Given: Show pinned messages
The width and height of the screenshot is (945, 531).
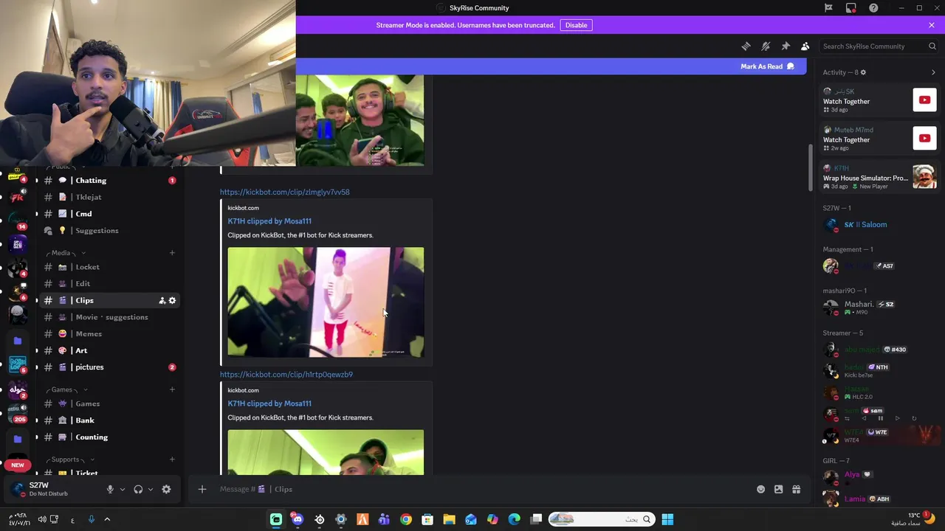Looking at the screenshot, I should click(786, 46).
